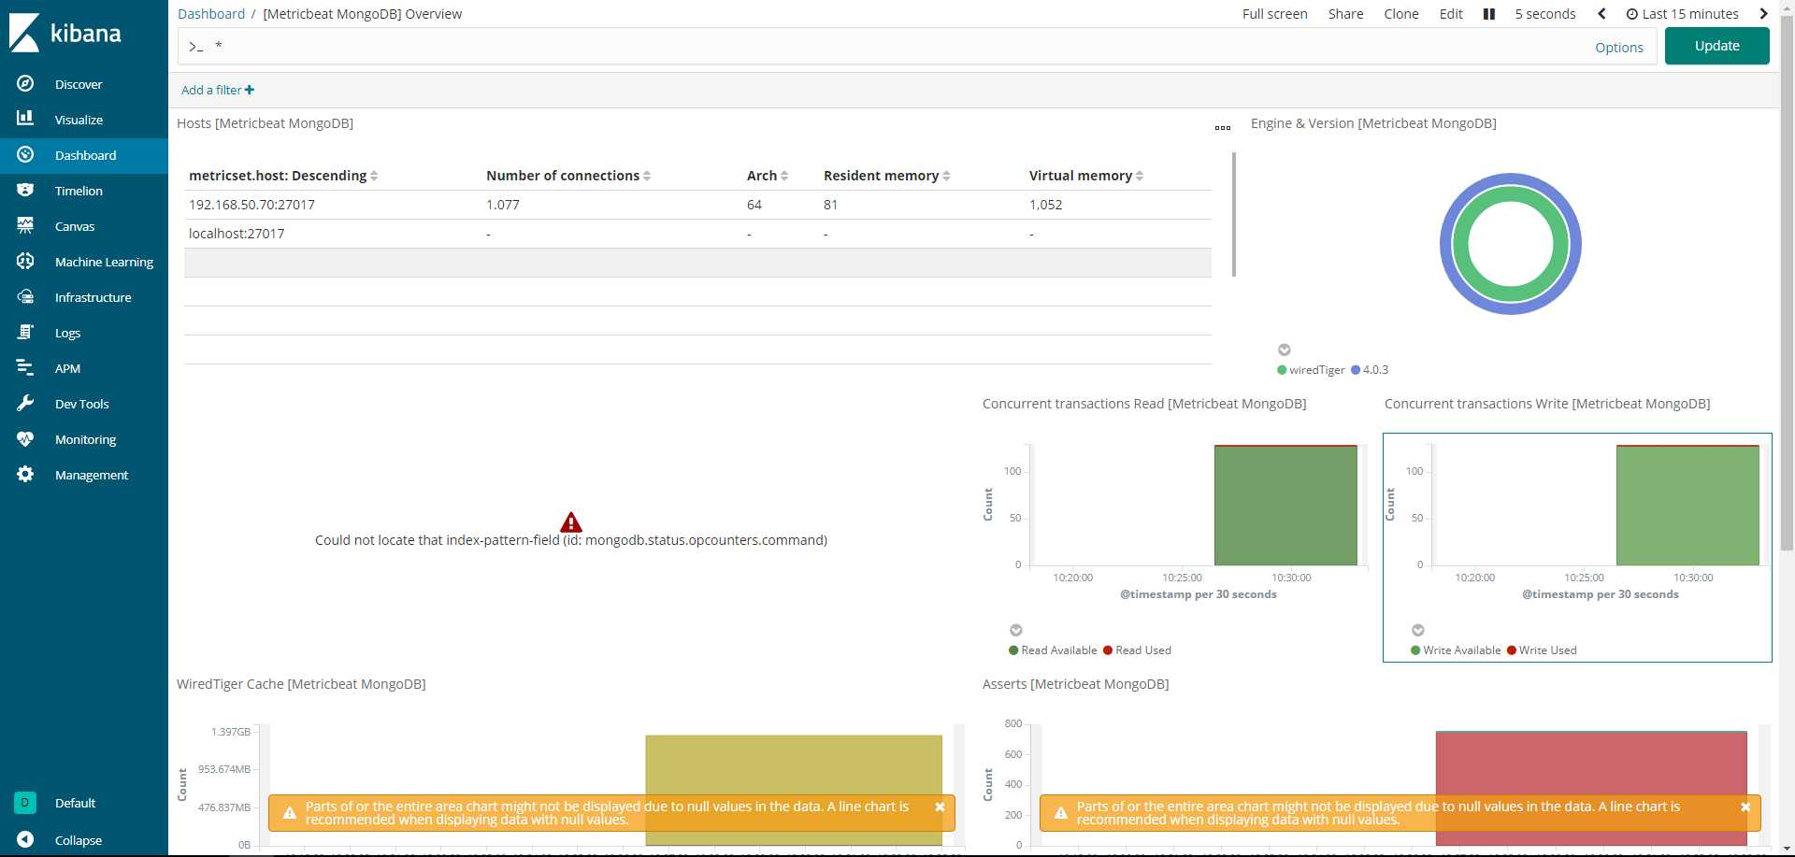1795x857 pixels.
Task: Open Infrastructure icon in sidebar
Action: [25, 296]
